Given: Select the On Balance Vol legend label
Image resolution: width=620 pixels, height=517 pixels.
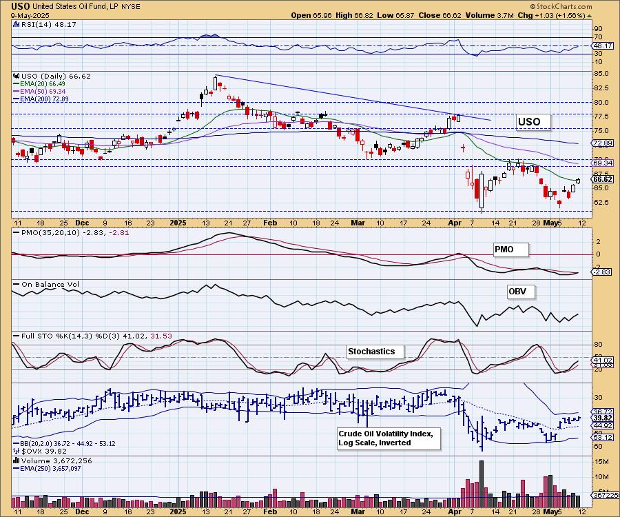Looking at the screenshot, I should point(50,284).
